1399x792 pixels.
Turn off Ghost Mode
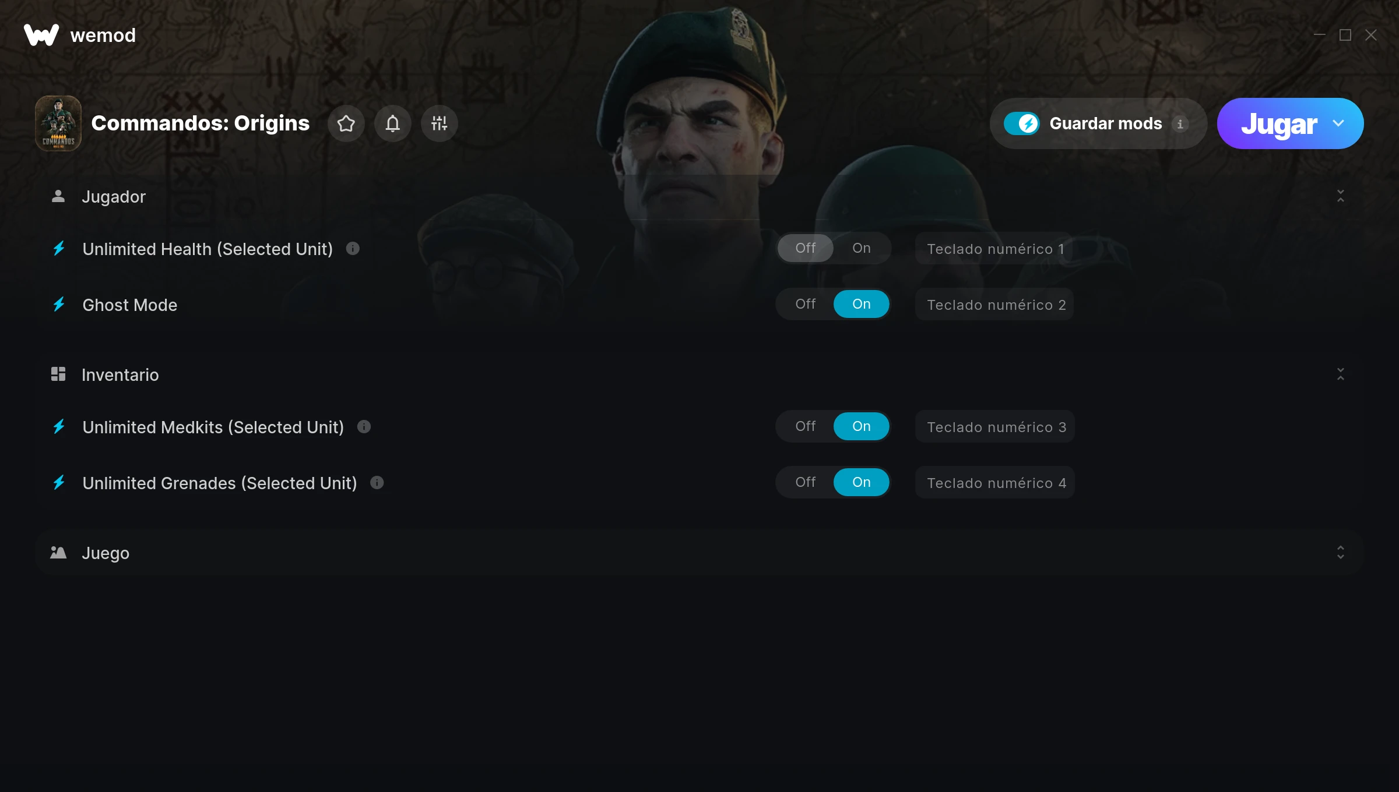[806, 304]
